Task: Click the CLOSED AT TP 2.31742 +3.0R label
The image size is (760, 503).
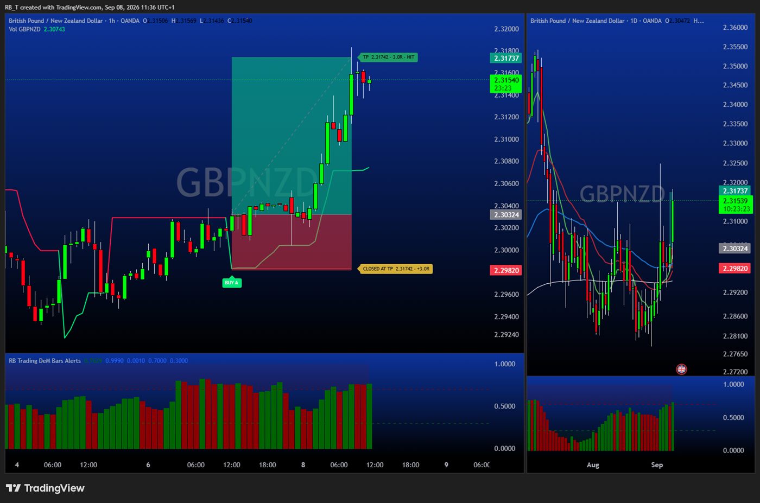Action: click(x=396, y=269)
